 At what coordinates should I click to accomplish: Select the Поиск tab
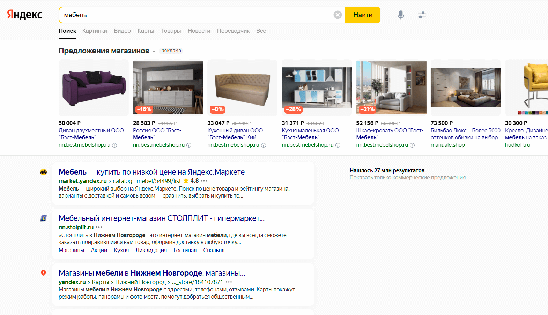coord(67,31)
